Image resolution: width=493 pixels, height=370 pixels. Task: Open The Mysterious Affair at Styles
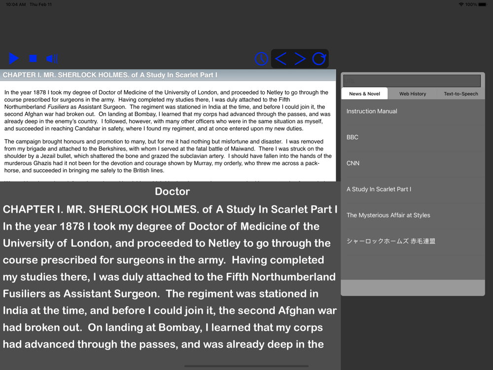(413, 216)
